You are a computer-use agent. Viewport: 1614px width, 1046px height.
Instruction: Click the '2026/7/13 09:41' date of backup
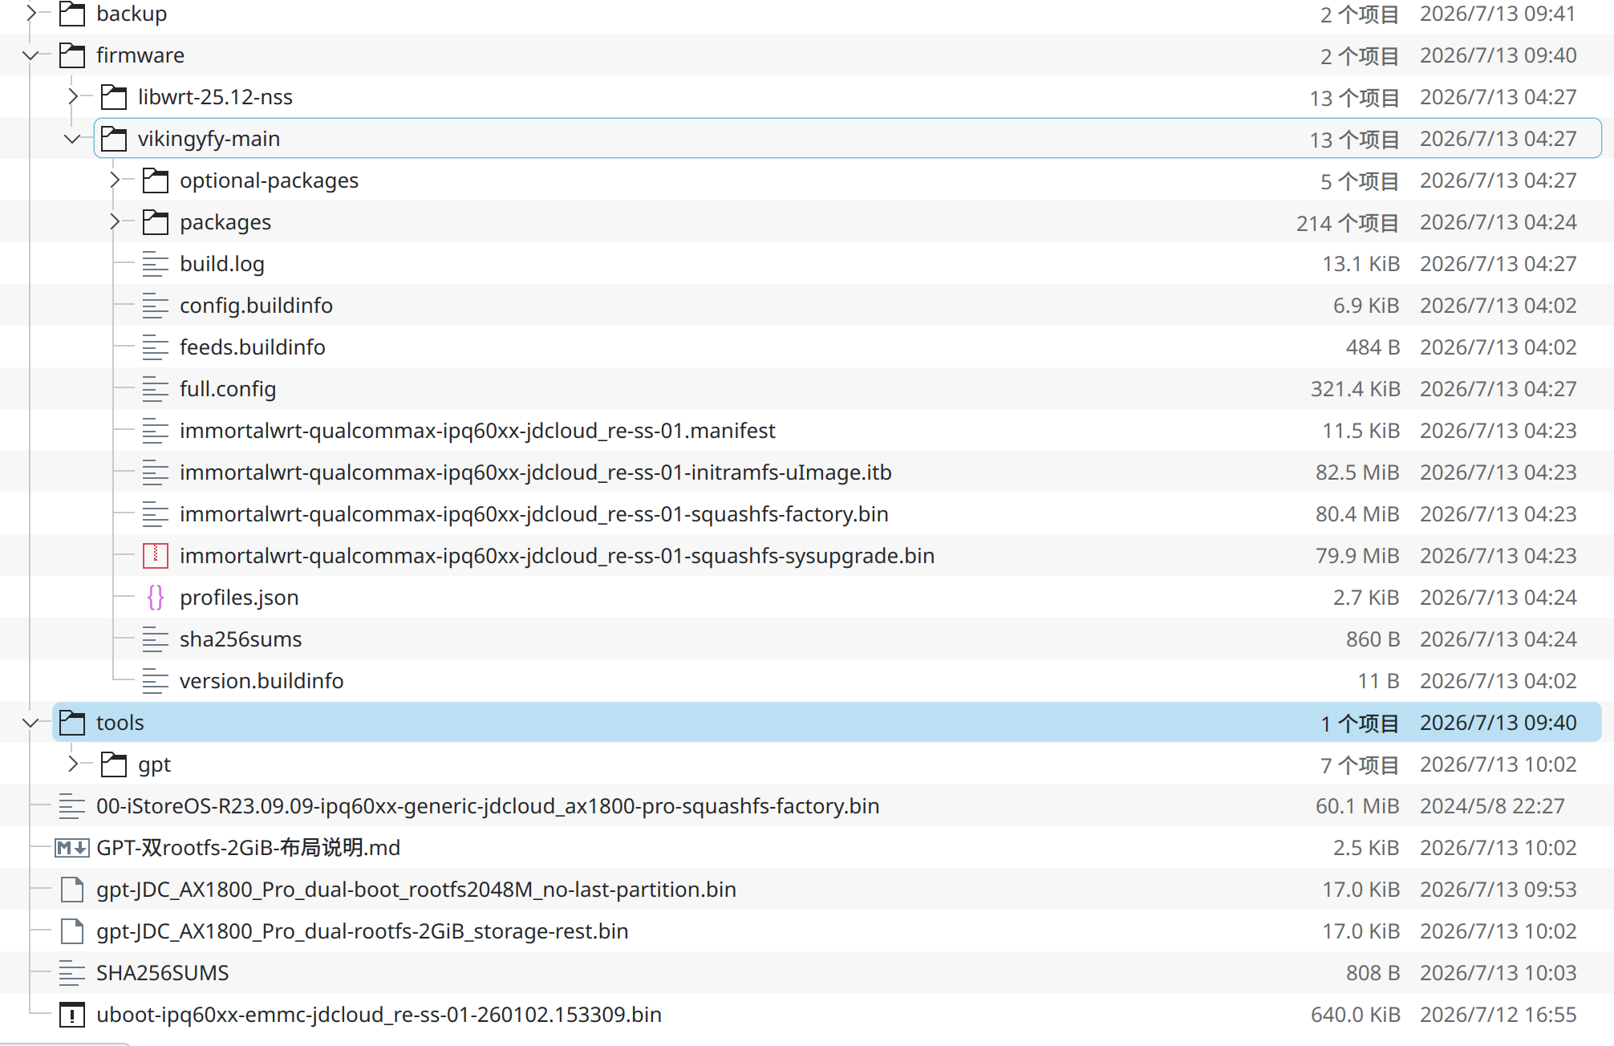pyautogui.click(x=1498, y=14)
